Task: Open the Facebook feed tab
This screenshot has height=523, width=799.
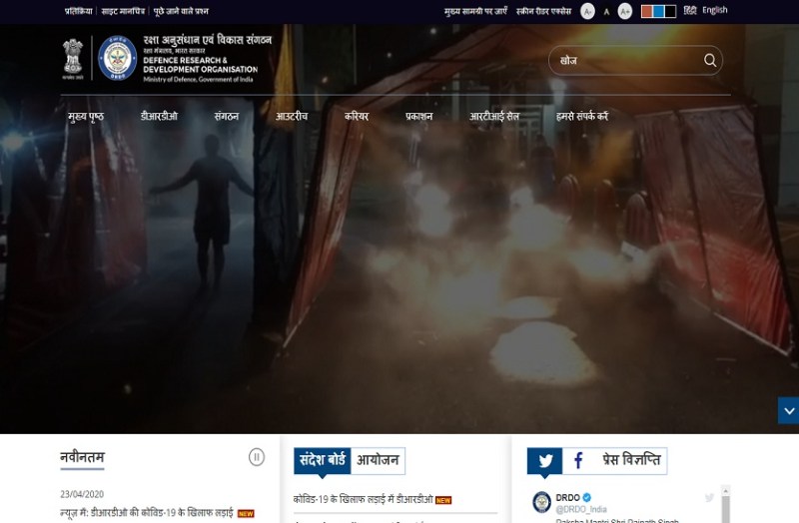Action: click(577, 461)
